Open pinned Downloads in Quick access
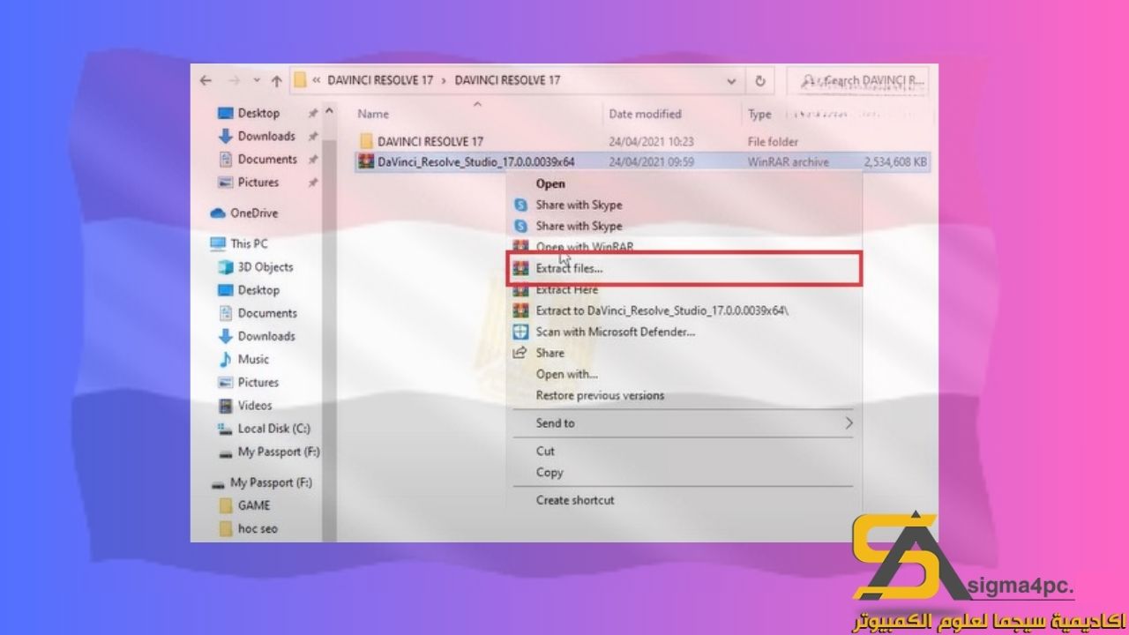The width and height of the screenshot is (1129, 635). [x=266, y=136]
